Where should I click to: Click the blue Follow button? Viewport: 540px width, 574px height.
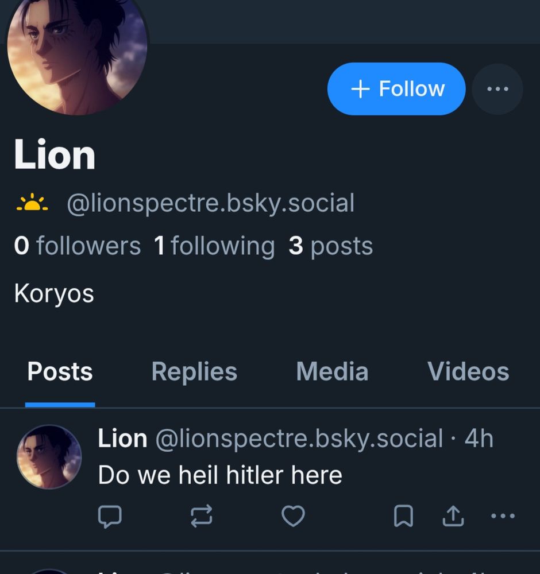(x=396, y=89)
